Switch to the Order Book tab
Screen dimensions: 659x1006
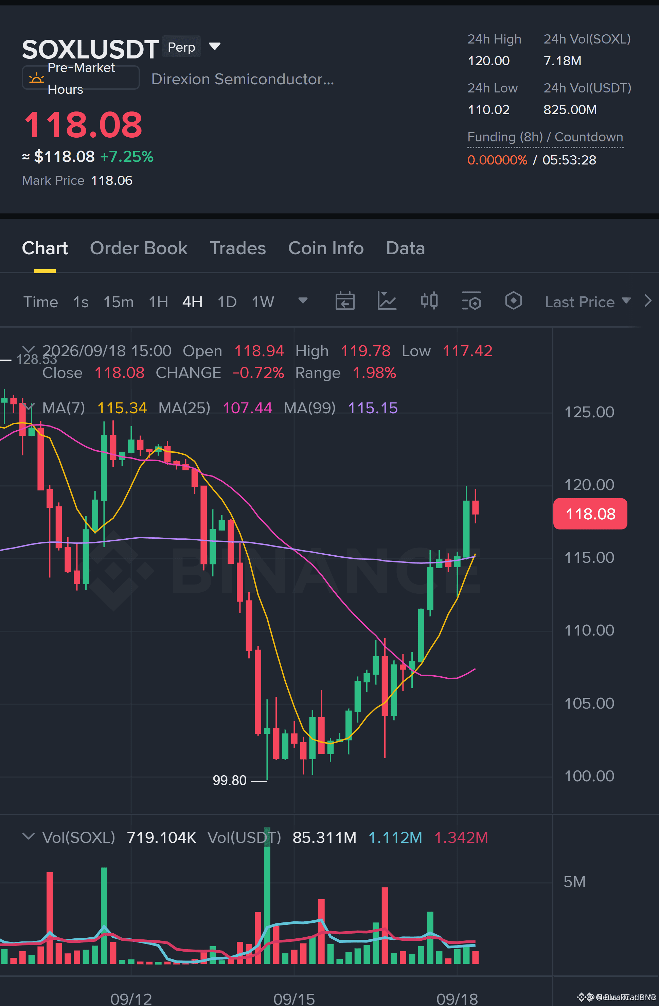[139, 248]
